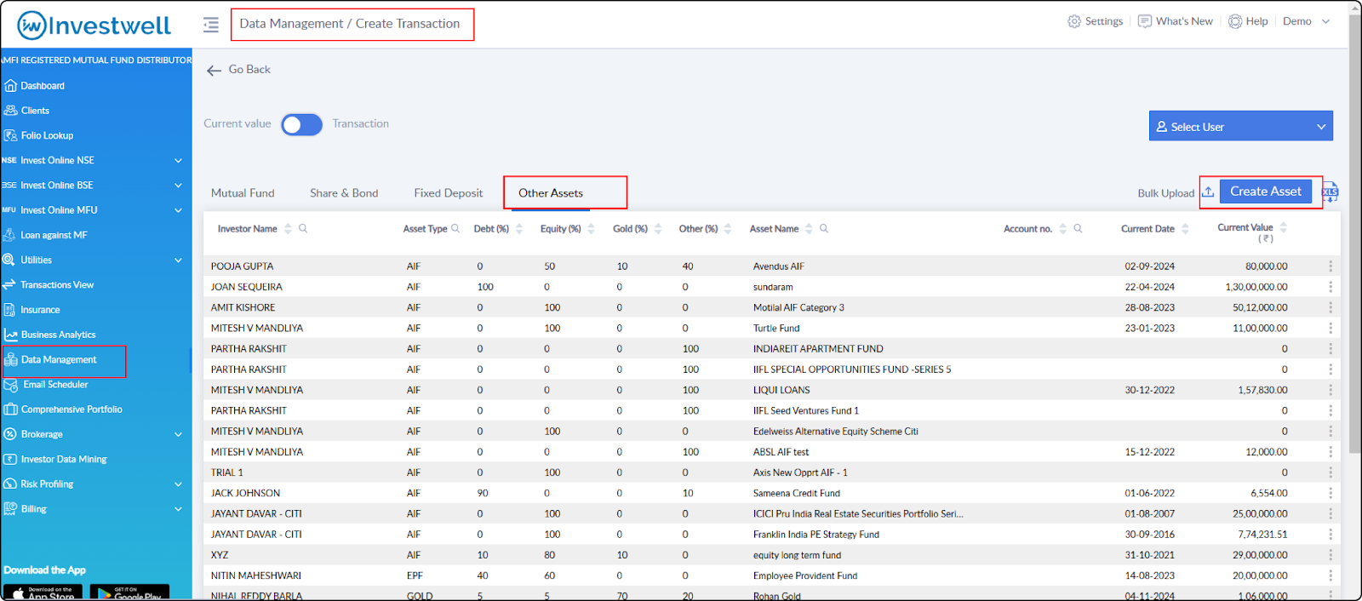Sort by Asset Name column arrows
Screen dimensions: 1362x601
tap(809, 228)
